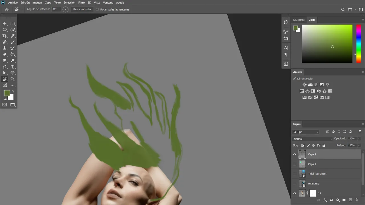Enable Rotar todas las ventanas checkbox
The width and height of the screenshot is (365, 205).
pos(98,9)
